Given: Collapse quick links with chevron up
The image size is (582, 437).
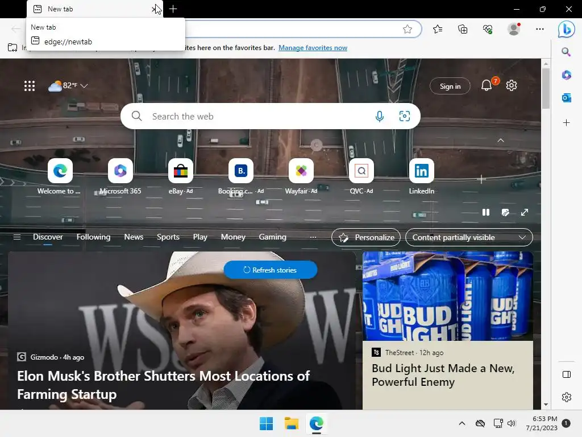Looking at the screenshot, I should click(x=501, y=141).
